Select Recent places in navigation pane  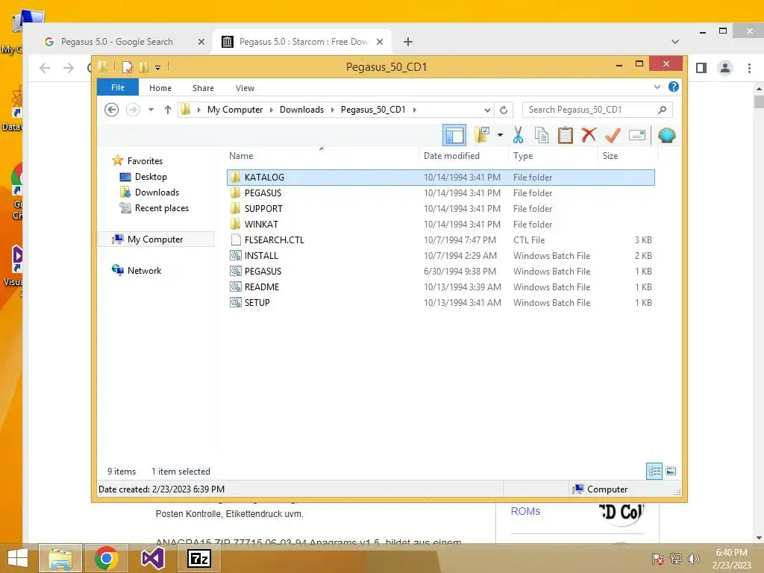(162, 208)
